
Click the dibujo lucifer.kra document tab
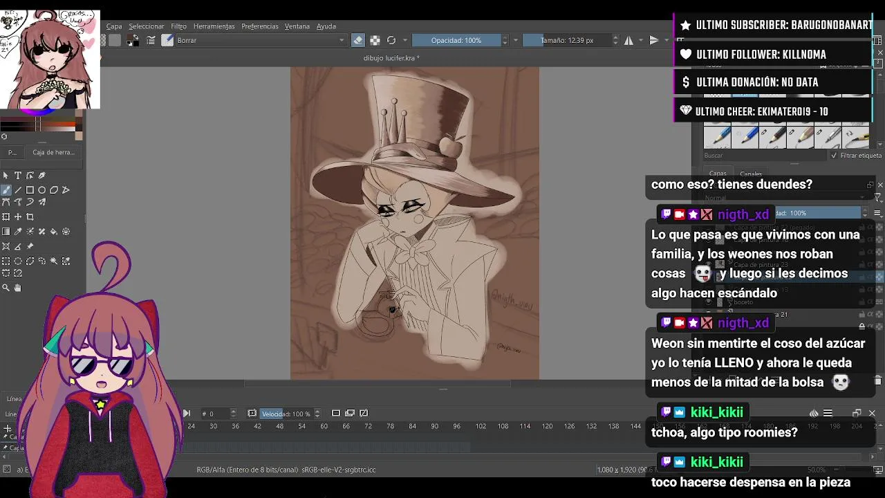coord(391,58)
